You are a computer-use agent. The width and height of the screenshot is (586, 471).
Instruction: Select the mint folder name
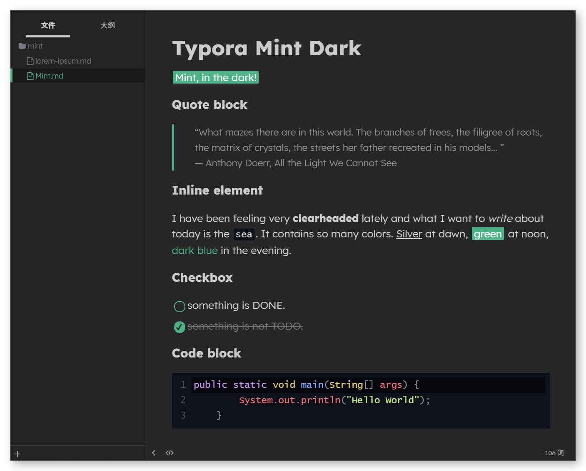[35, 46]
